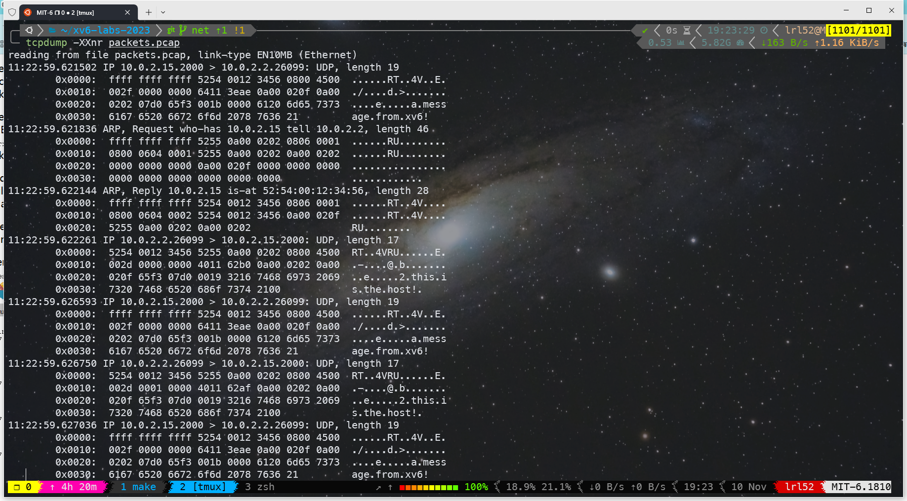The height and width of the screenshot is (501, 907).
Task: Click the green checkmark status in prompt
Action: [x=645, y=30]
